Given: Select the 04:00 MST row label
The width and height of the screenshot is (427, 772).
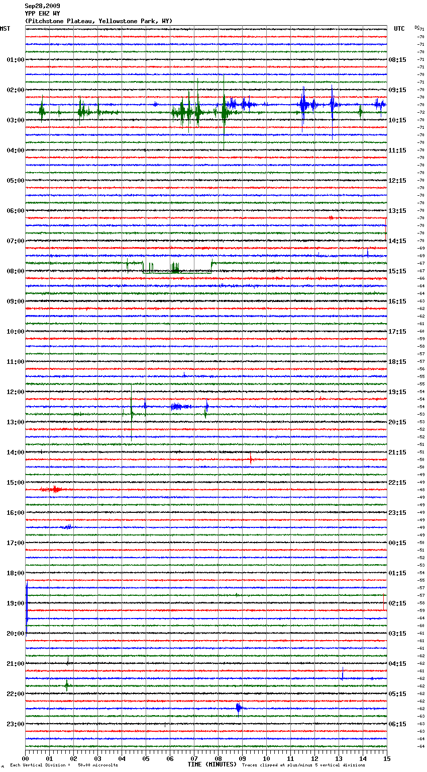Looking at the screenshot, I should 15,150.
